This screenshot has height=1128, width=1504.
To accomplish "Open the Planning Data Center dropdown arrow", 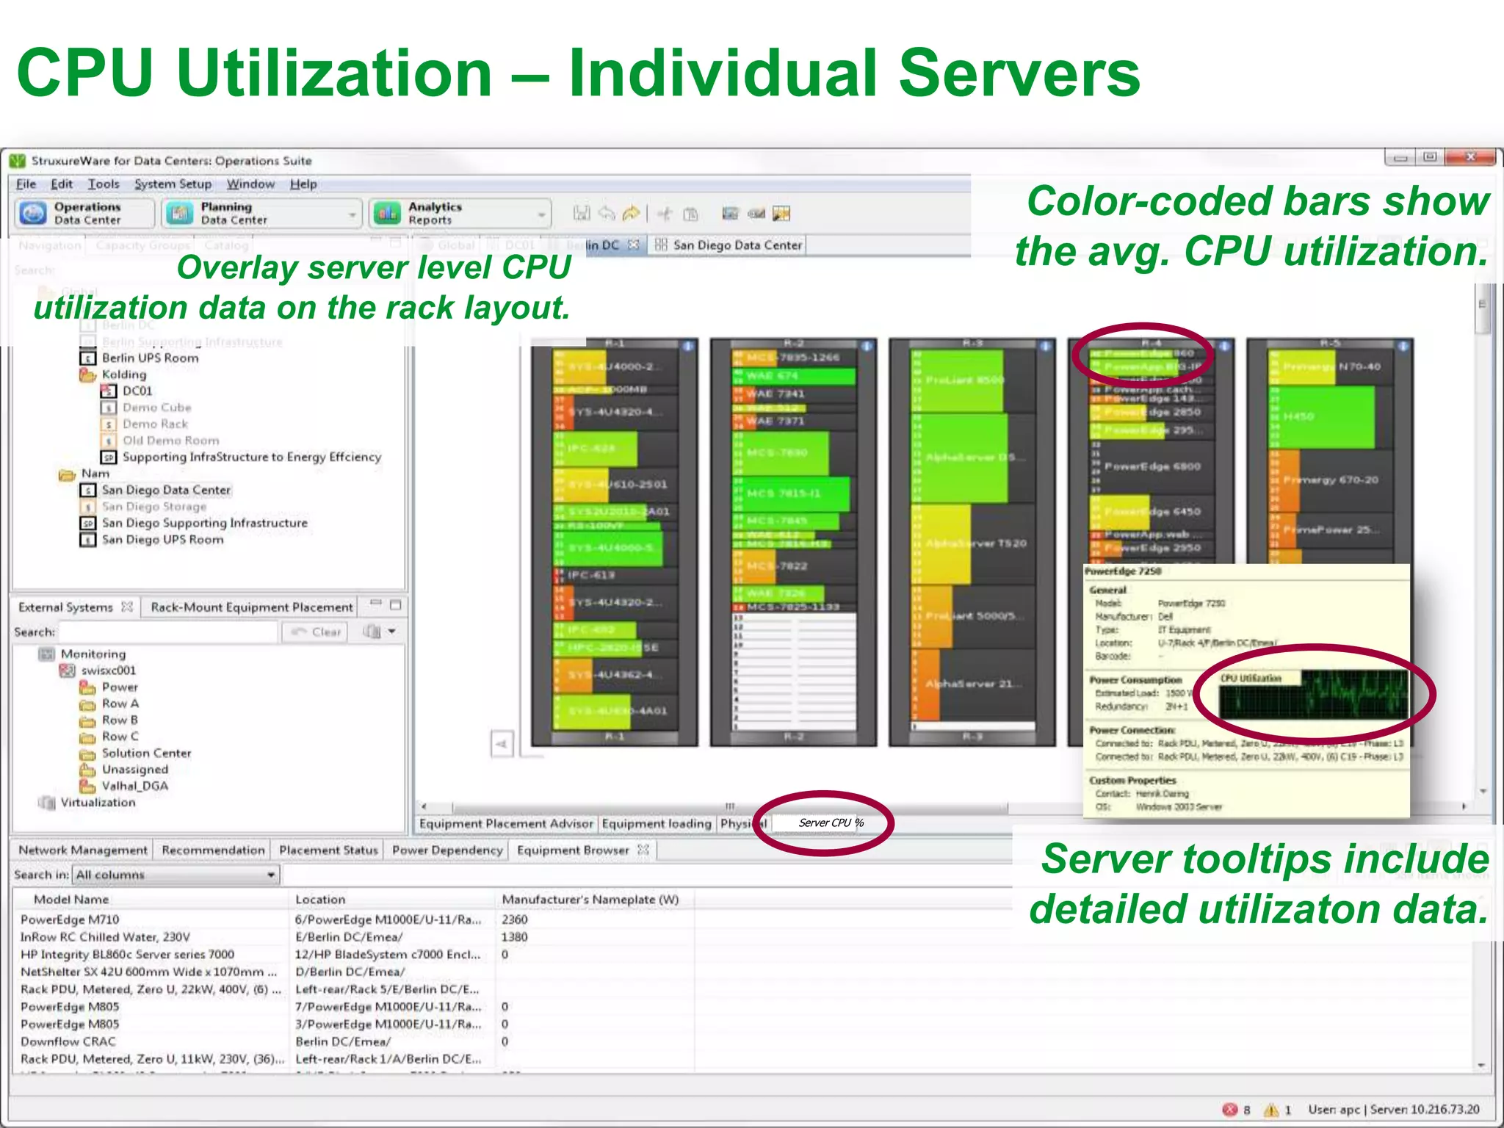I will [352, 214].
